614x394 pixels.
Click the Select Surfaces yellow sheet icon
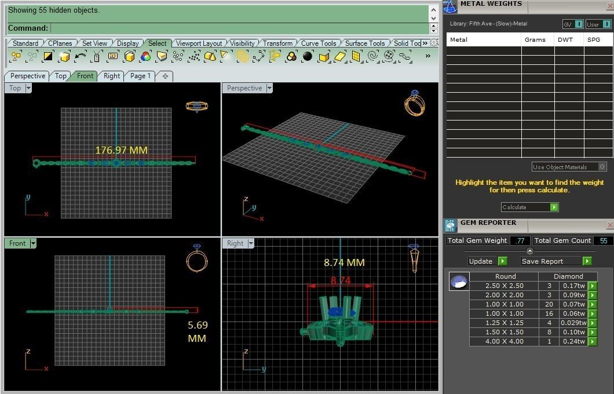[340, 57]
